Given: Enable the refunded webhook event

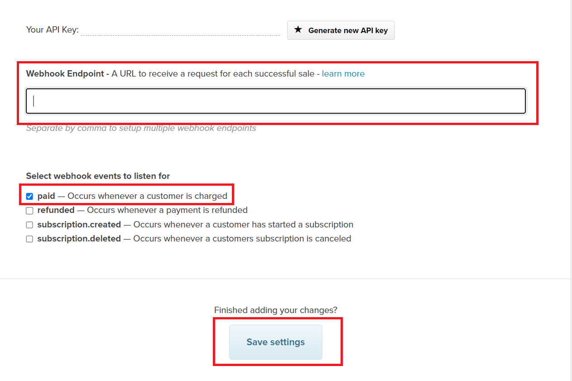Looking at the screenshot, I should click(29, 210).
